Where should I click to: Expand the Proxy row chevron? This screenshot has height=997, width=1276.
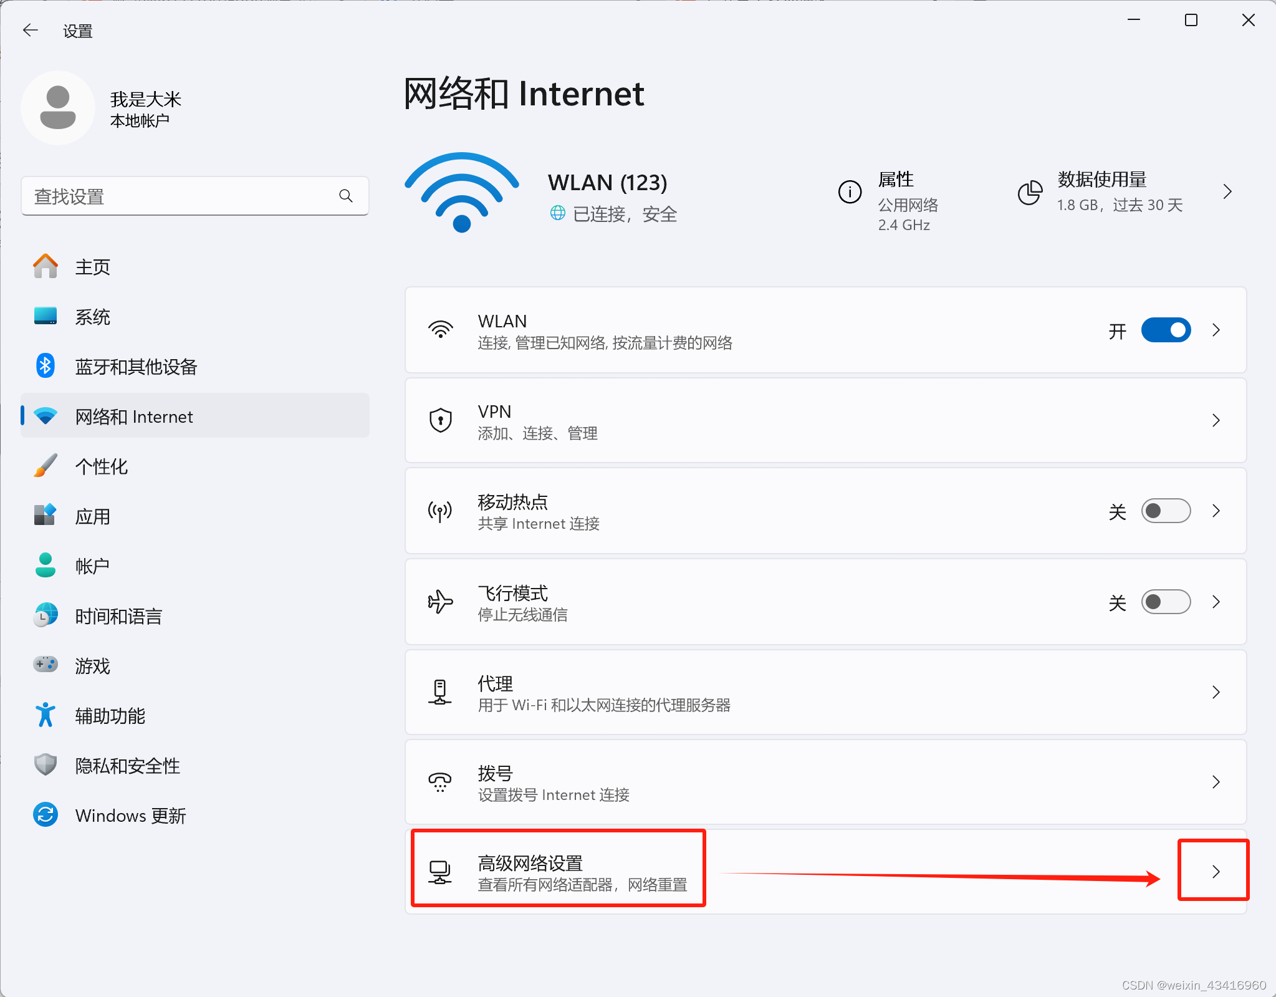coord(1216,692)
